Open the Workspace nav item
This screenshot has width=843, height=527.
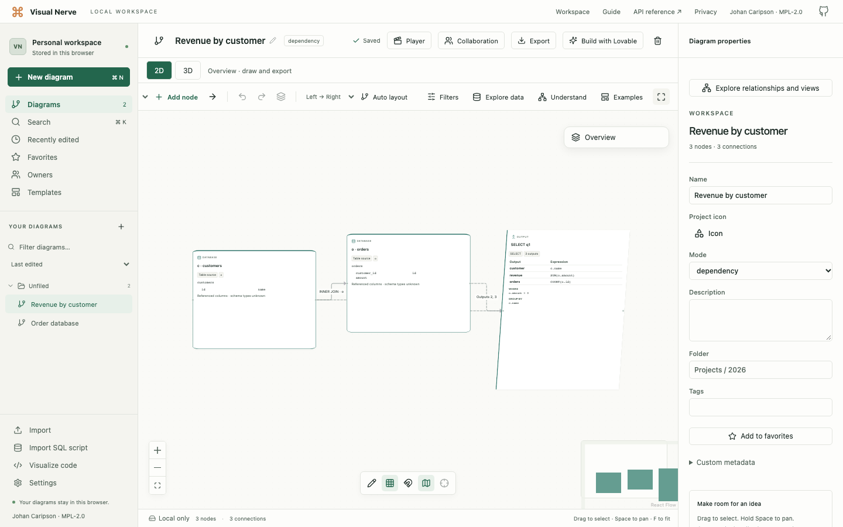pyautogui.click(x=573, y=12)
